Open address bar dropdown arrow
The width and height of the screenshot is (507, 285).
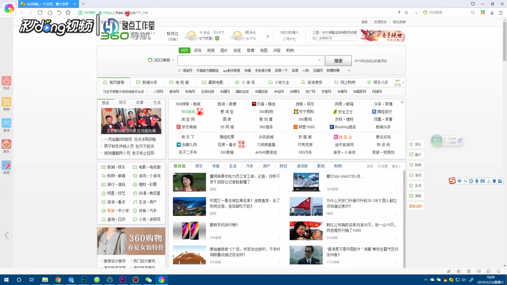[416, 13]
